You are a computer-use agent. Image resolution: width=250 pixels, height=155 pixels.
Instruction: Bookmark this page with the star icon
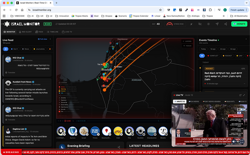(160, 10)
